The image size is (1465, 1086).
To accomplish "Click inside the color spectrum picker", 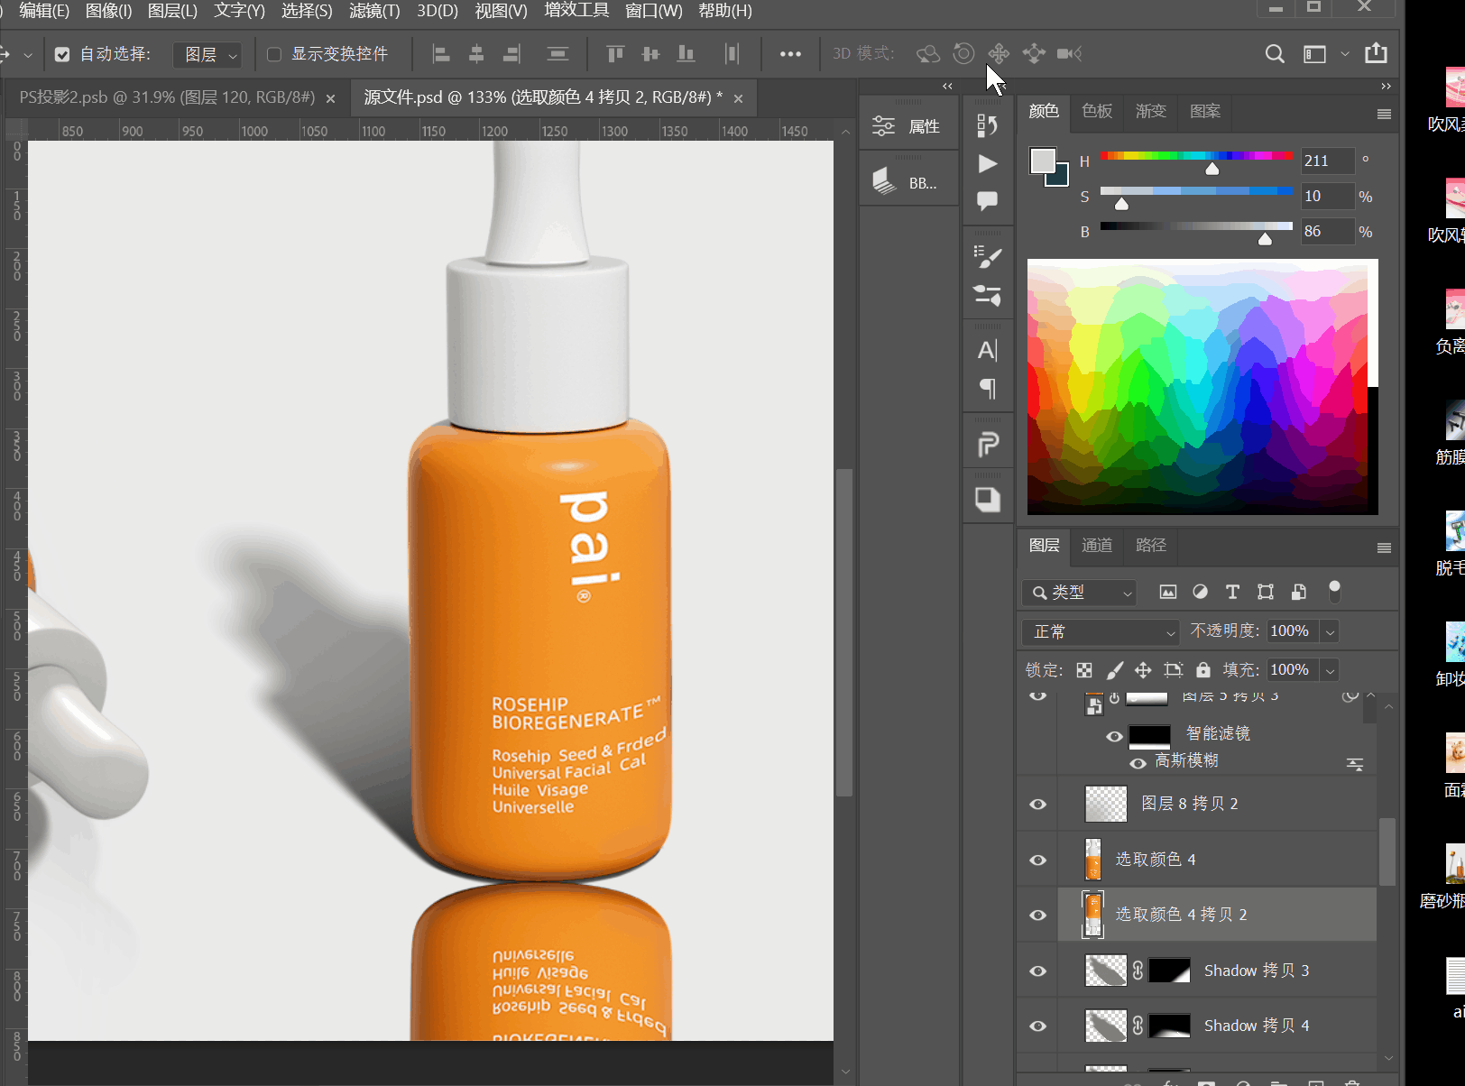I will click(x=1202, y=387).
